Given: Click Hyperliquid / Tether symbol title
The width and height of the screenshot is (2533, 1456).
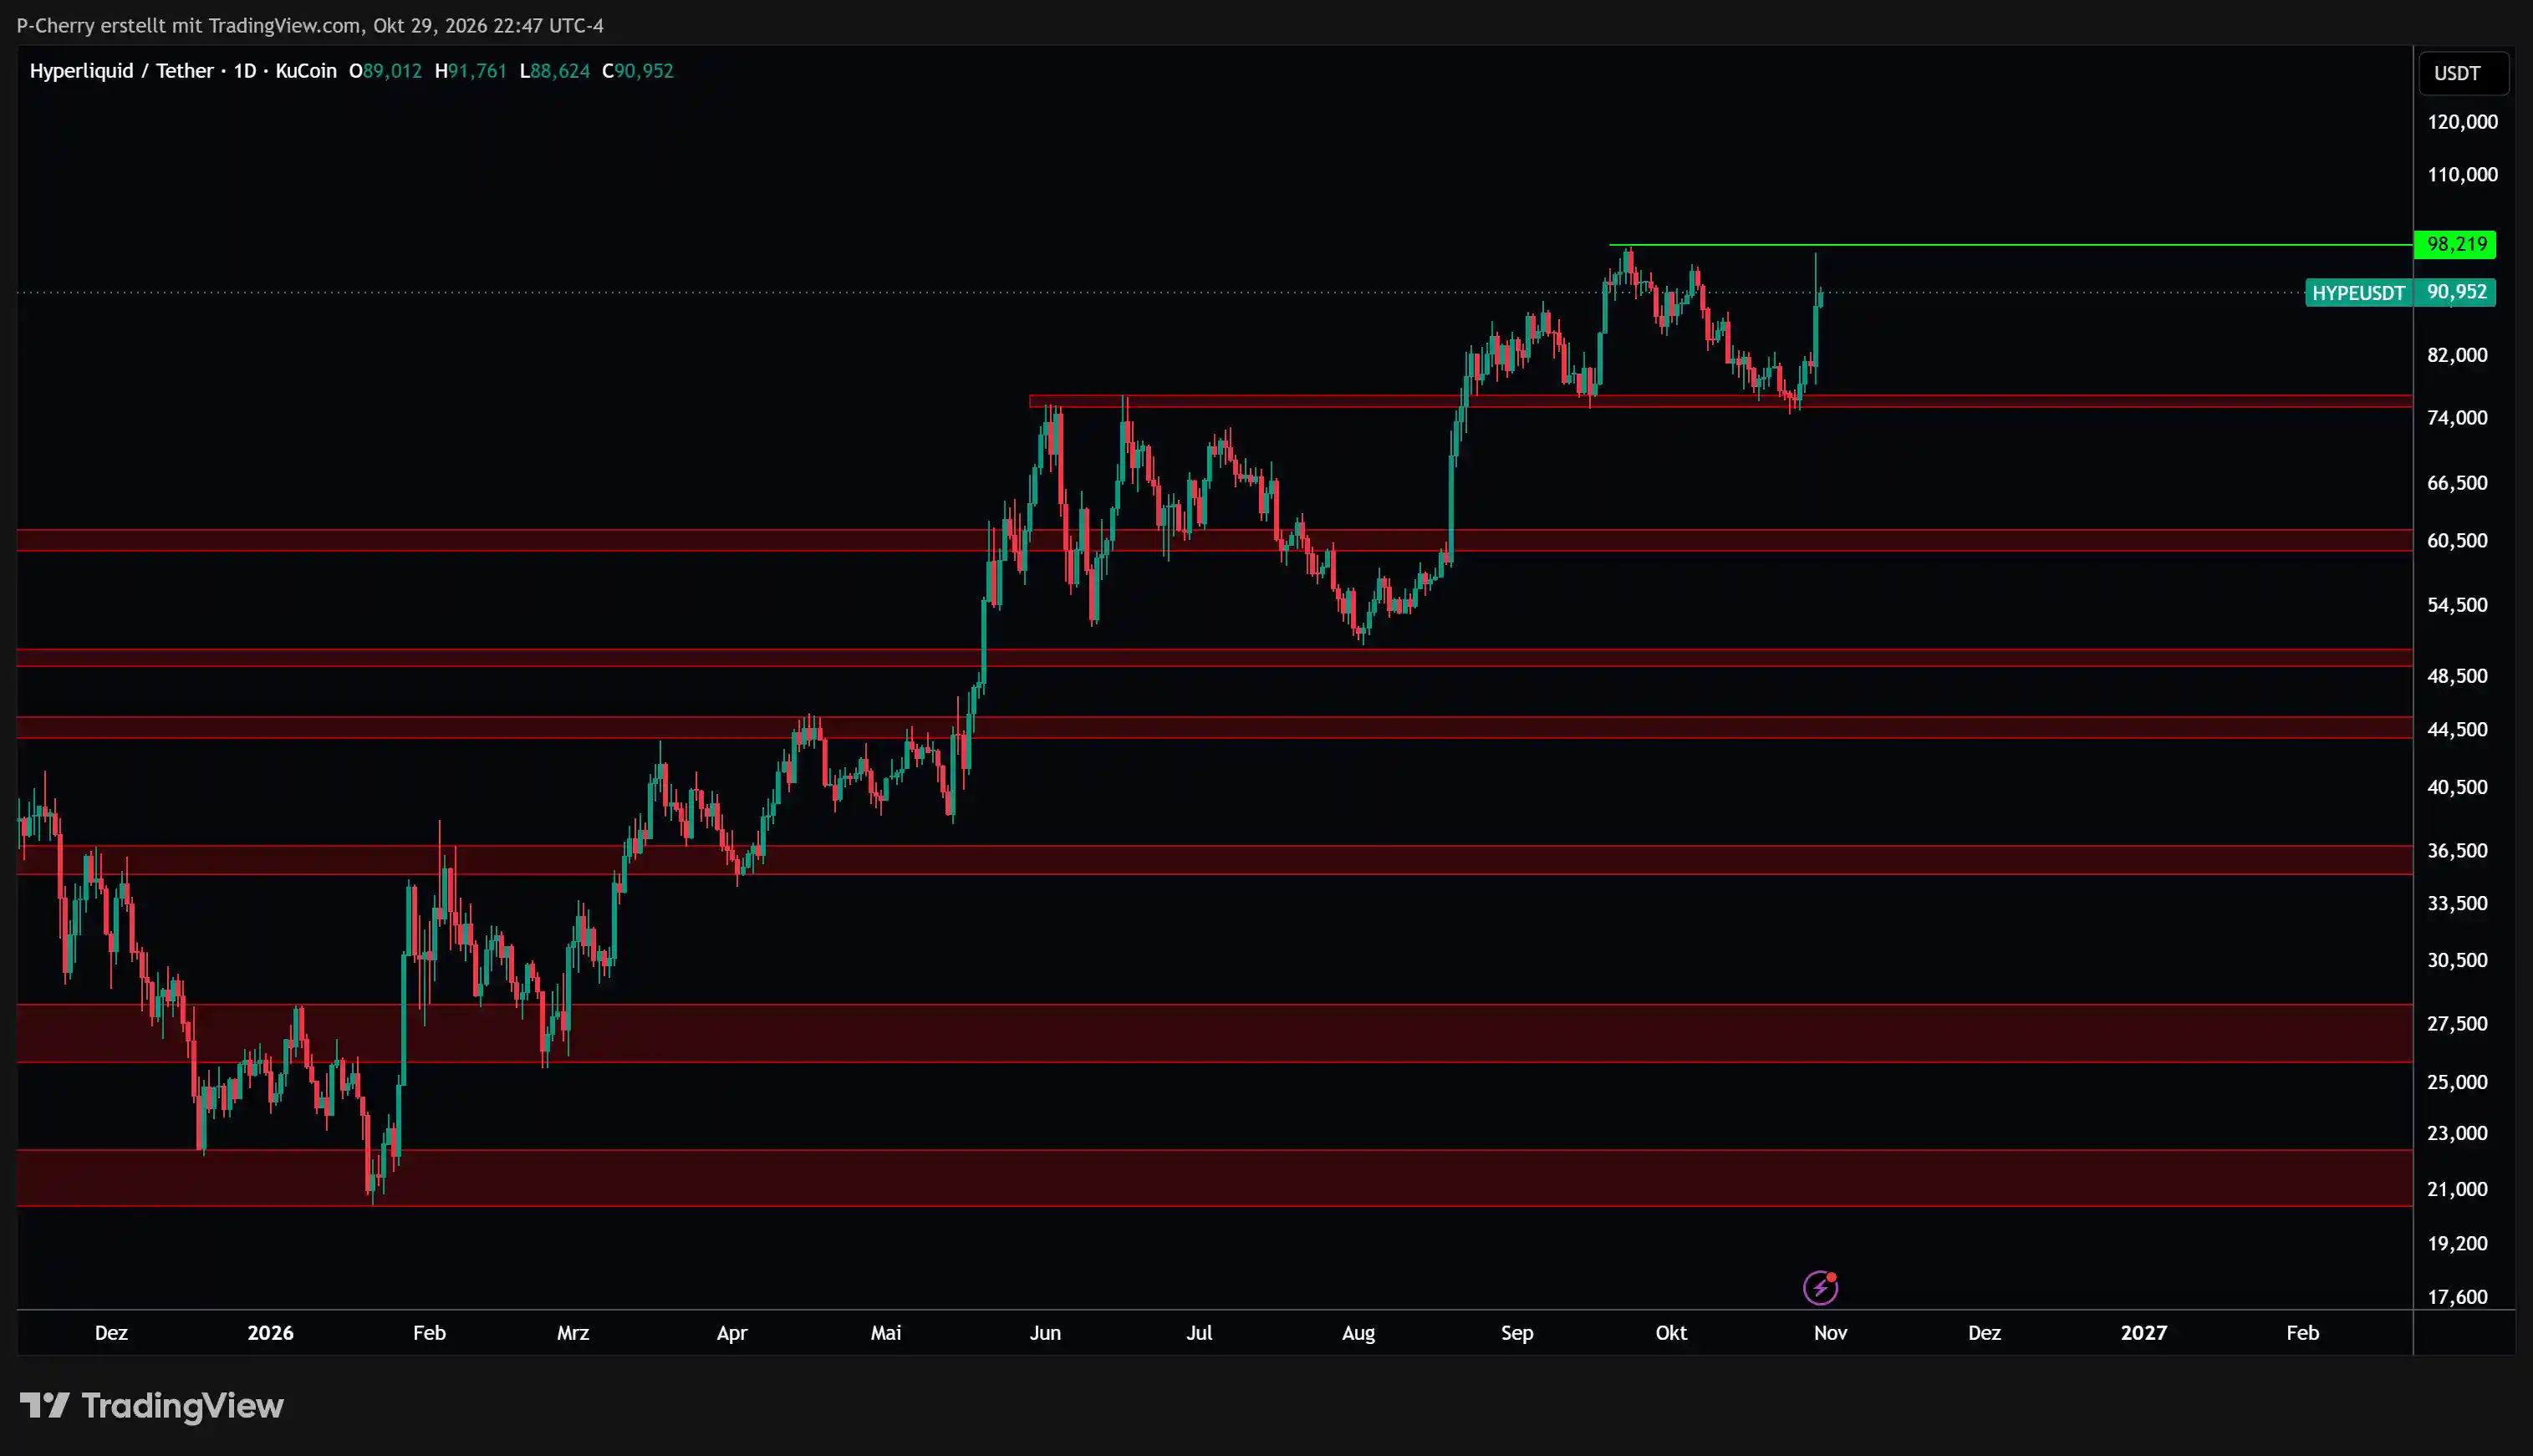Looking at the screenshot, I should point(121,71).
